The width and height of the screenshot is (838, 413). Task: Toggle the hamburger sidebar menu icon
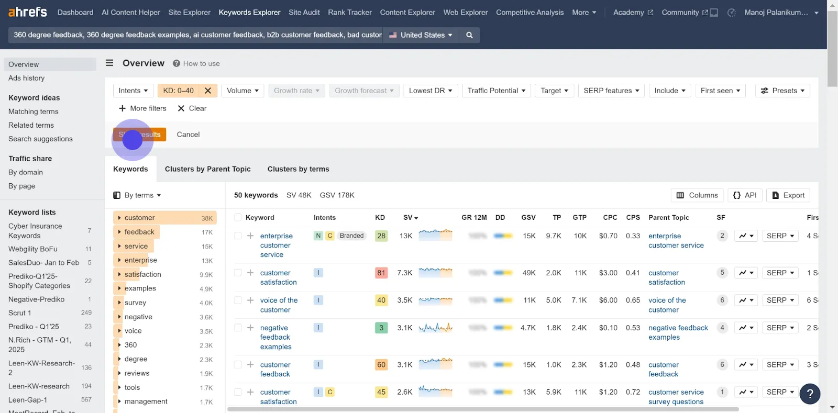click(x=109, y=63)
